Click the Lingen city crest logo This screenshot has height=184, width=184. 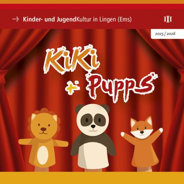point(168,19)
